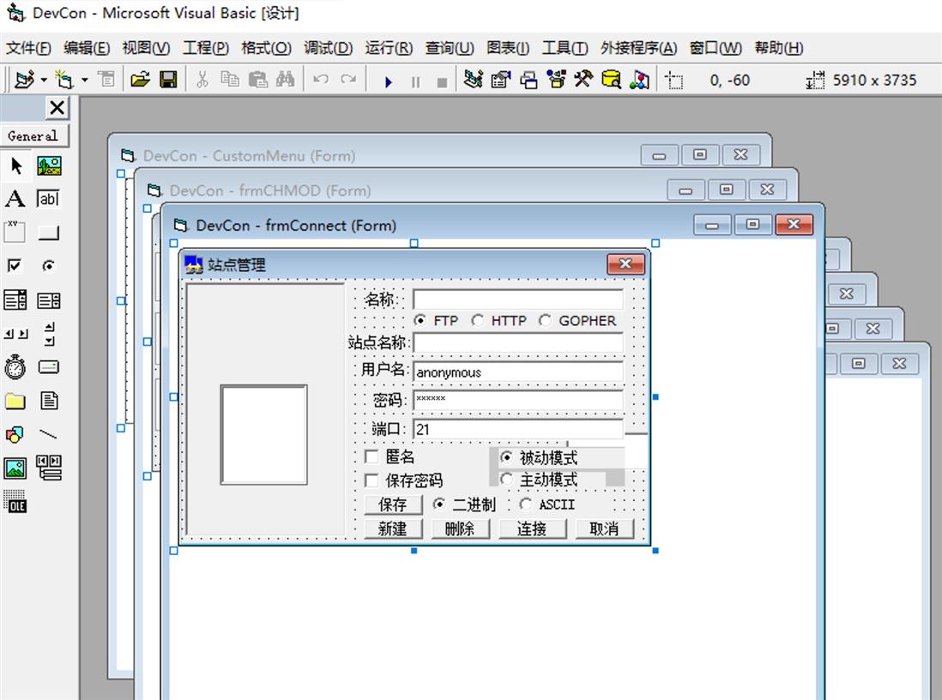Viewport: 942px width, 700px height.
Task: Select the VScrollBar control tool
Action: click(49, 334)
